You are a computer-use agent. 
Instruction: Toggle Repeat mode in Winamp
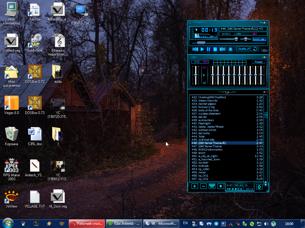coord(255,49)
